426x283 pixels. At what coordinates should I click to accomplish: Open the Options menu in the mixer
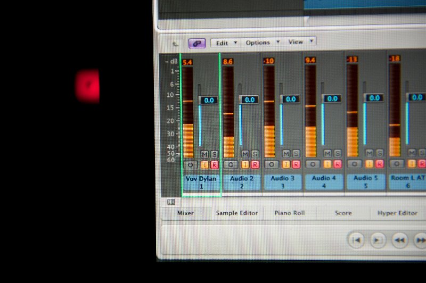[262, 43]
